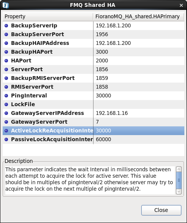Click the bullet icon next to RMIServerPort

6,87
